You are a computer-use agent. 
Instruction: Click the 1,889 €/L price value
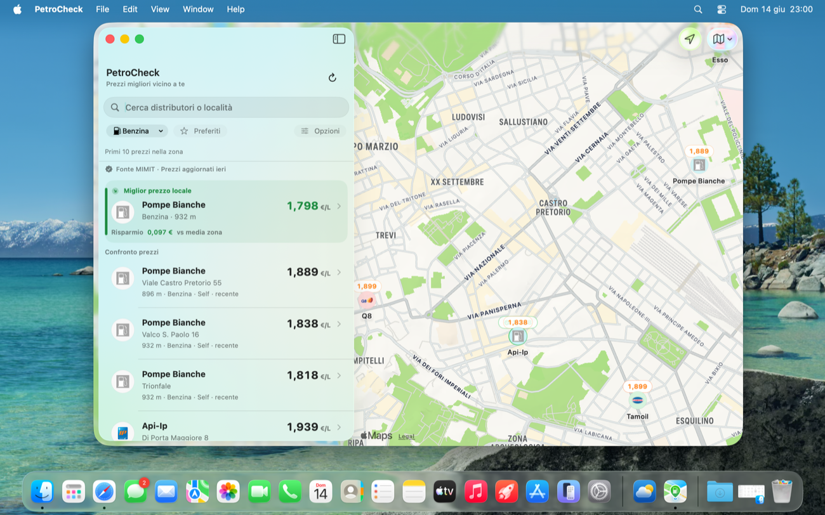(x=308, y=272)
